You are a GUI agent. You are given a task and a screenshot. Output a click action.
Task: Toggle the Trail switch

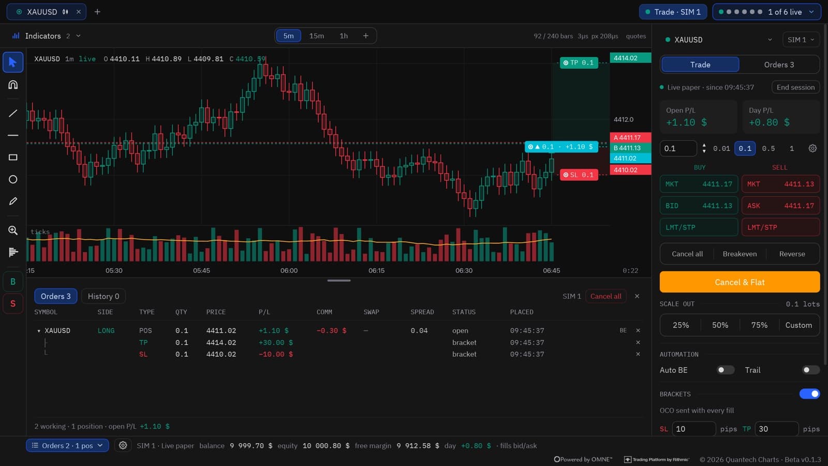tap(810, 370)
